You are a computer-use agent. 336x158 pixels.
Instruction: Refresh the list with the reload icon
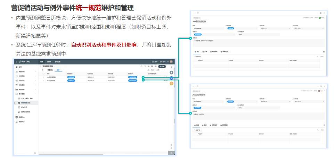pyautogui.click(x=148, y=70)
